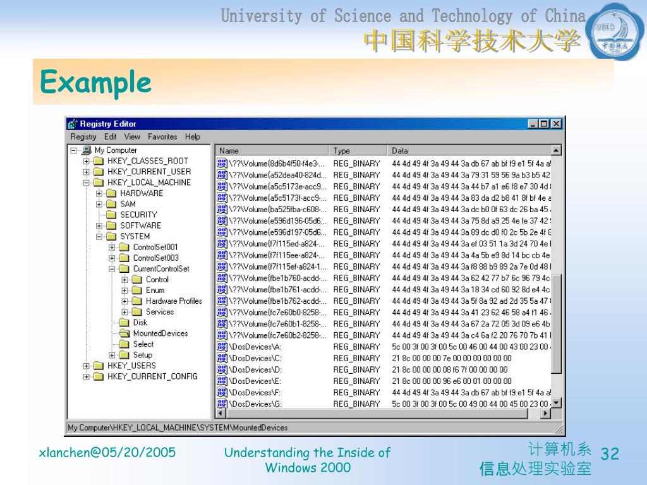Expand HKEY_CURRENT_USER tree node
Image resolution: width=647 pixels, height=485 pixels.
(x=86, y=172)
